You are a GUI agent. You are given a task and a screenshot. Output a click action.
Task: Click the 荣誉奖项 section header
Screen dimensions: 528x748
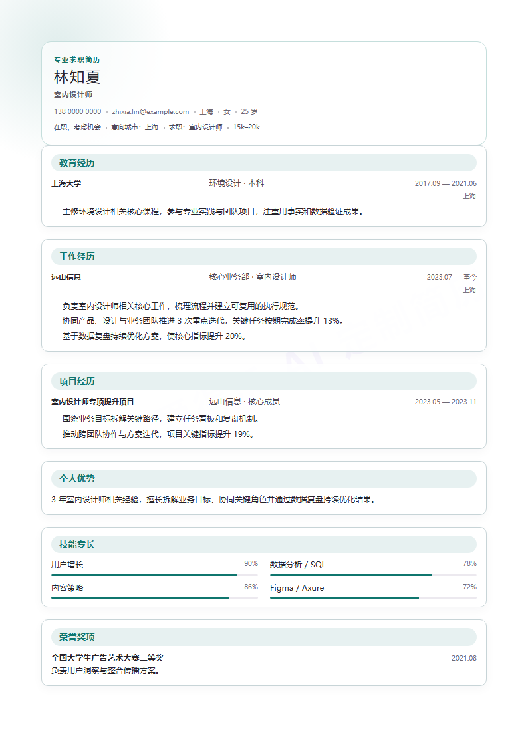point(264,637)
